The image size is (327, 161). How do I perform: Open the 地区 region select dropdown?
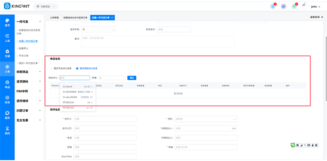(x=206, y=119)
